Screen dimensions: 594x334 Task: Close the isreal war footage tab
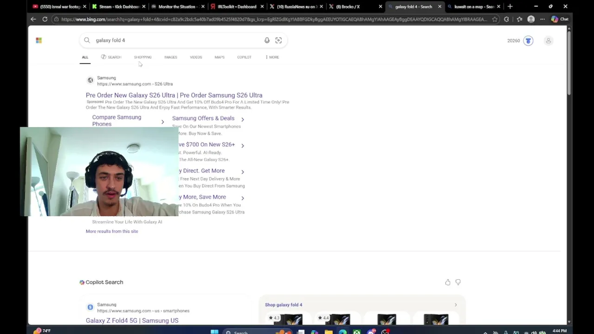pos(84,6)
